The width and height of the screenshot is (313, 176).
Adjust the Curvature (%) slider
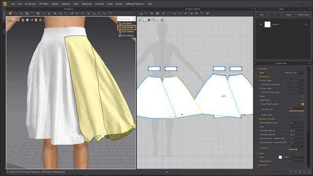click(x=296, y=111)
